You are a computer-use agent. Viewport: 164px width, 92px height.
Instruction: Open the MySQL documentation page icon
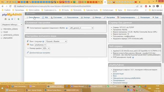pos(15,19)
